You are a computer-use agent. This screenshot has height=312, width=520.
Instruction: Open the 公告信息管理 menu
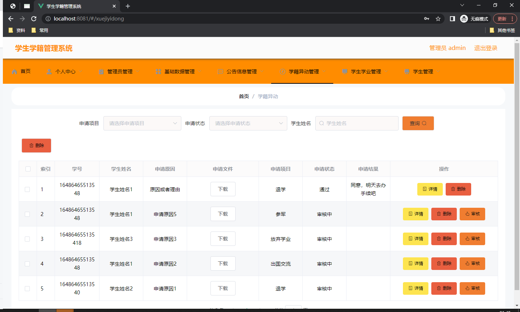(241, 72)
